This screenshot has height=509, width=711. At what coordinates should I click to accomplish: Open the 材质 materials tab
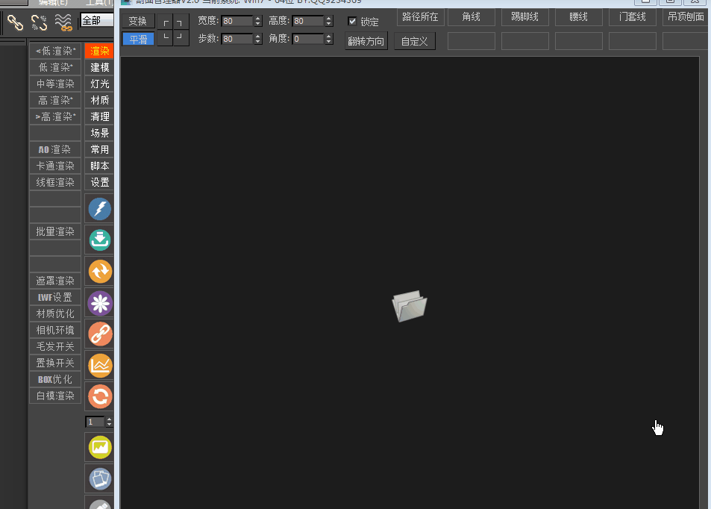tap(100, 100)
